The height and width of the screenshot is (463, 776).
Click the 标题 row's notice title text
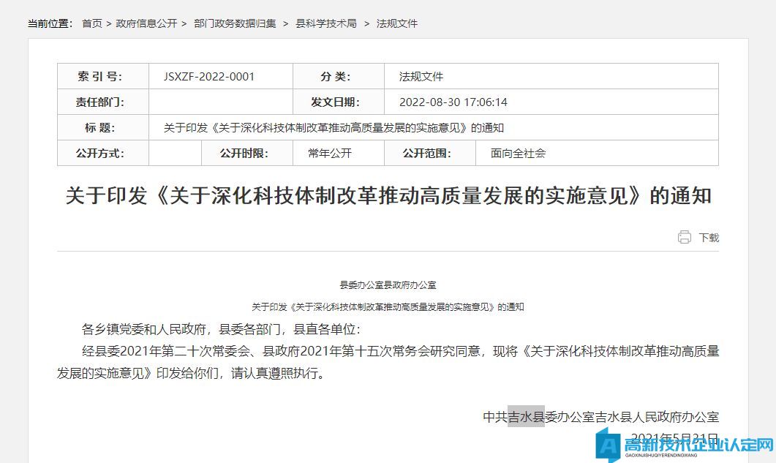point(334,128)
